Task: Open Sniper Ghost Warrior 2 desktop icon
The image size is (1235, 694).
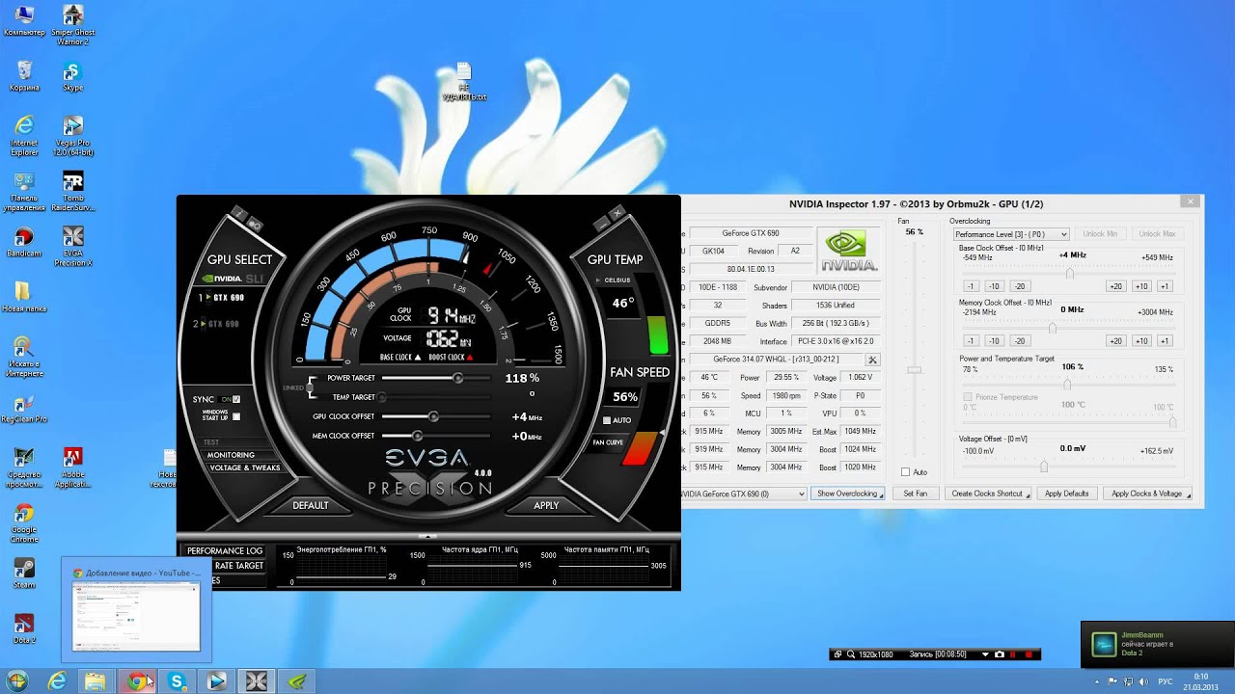Action: tap(72, 25)
